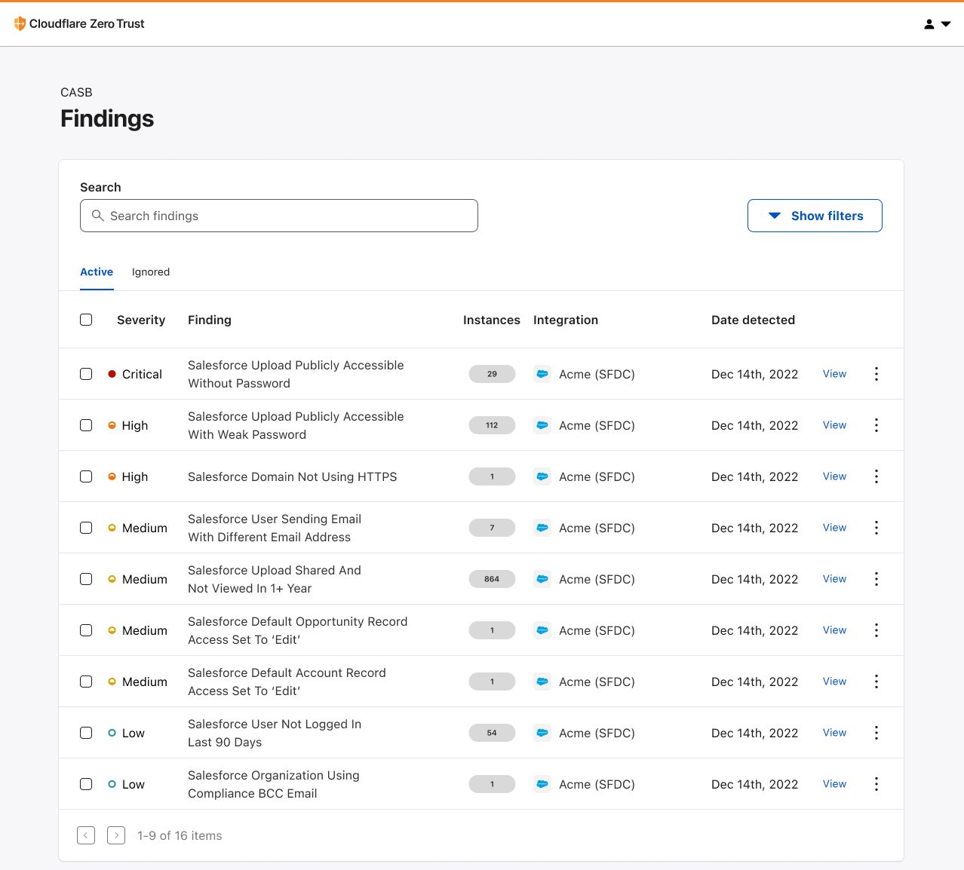This screenshot has height=870, width=964.
Task: Open actions menu for Critical finding row
Action: (x=877, y=374)
